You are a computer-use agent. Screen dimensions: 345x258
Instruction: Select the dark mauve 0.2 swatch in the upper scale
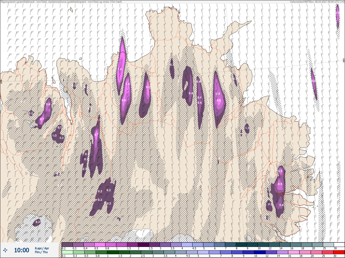pyautogui.click(x=67, y=245)
